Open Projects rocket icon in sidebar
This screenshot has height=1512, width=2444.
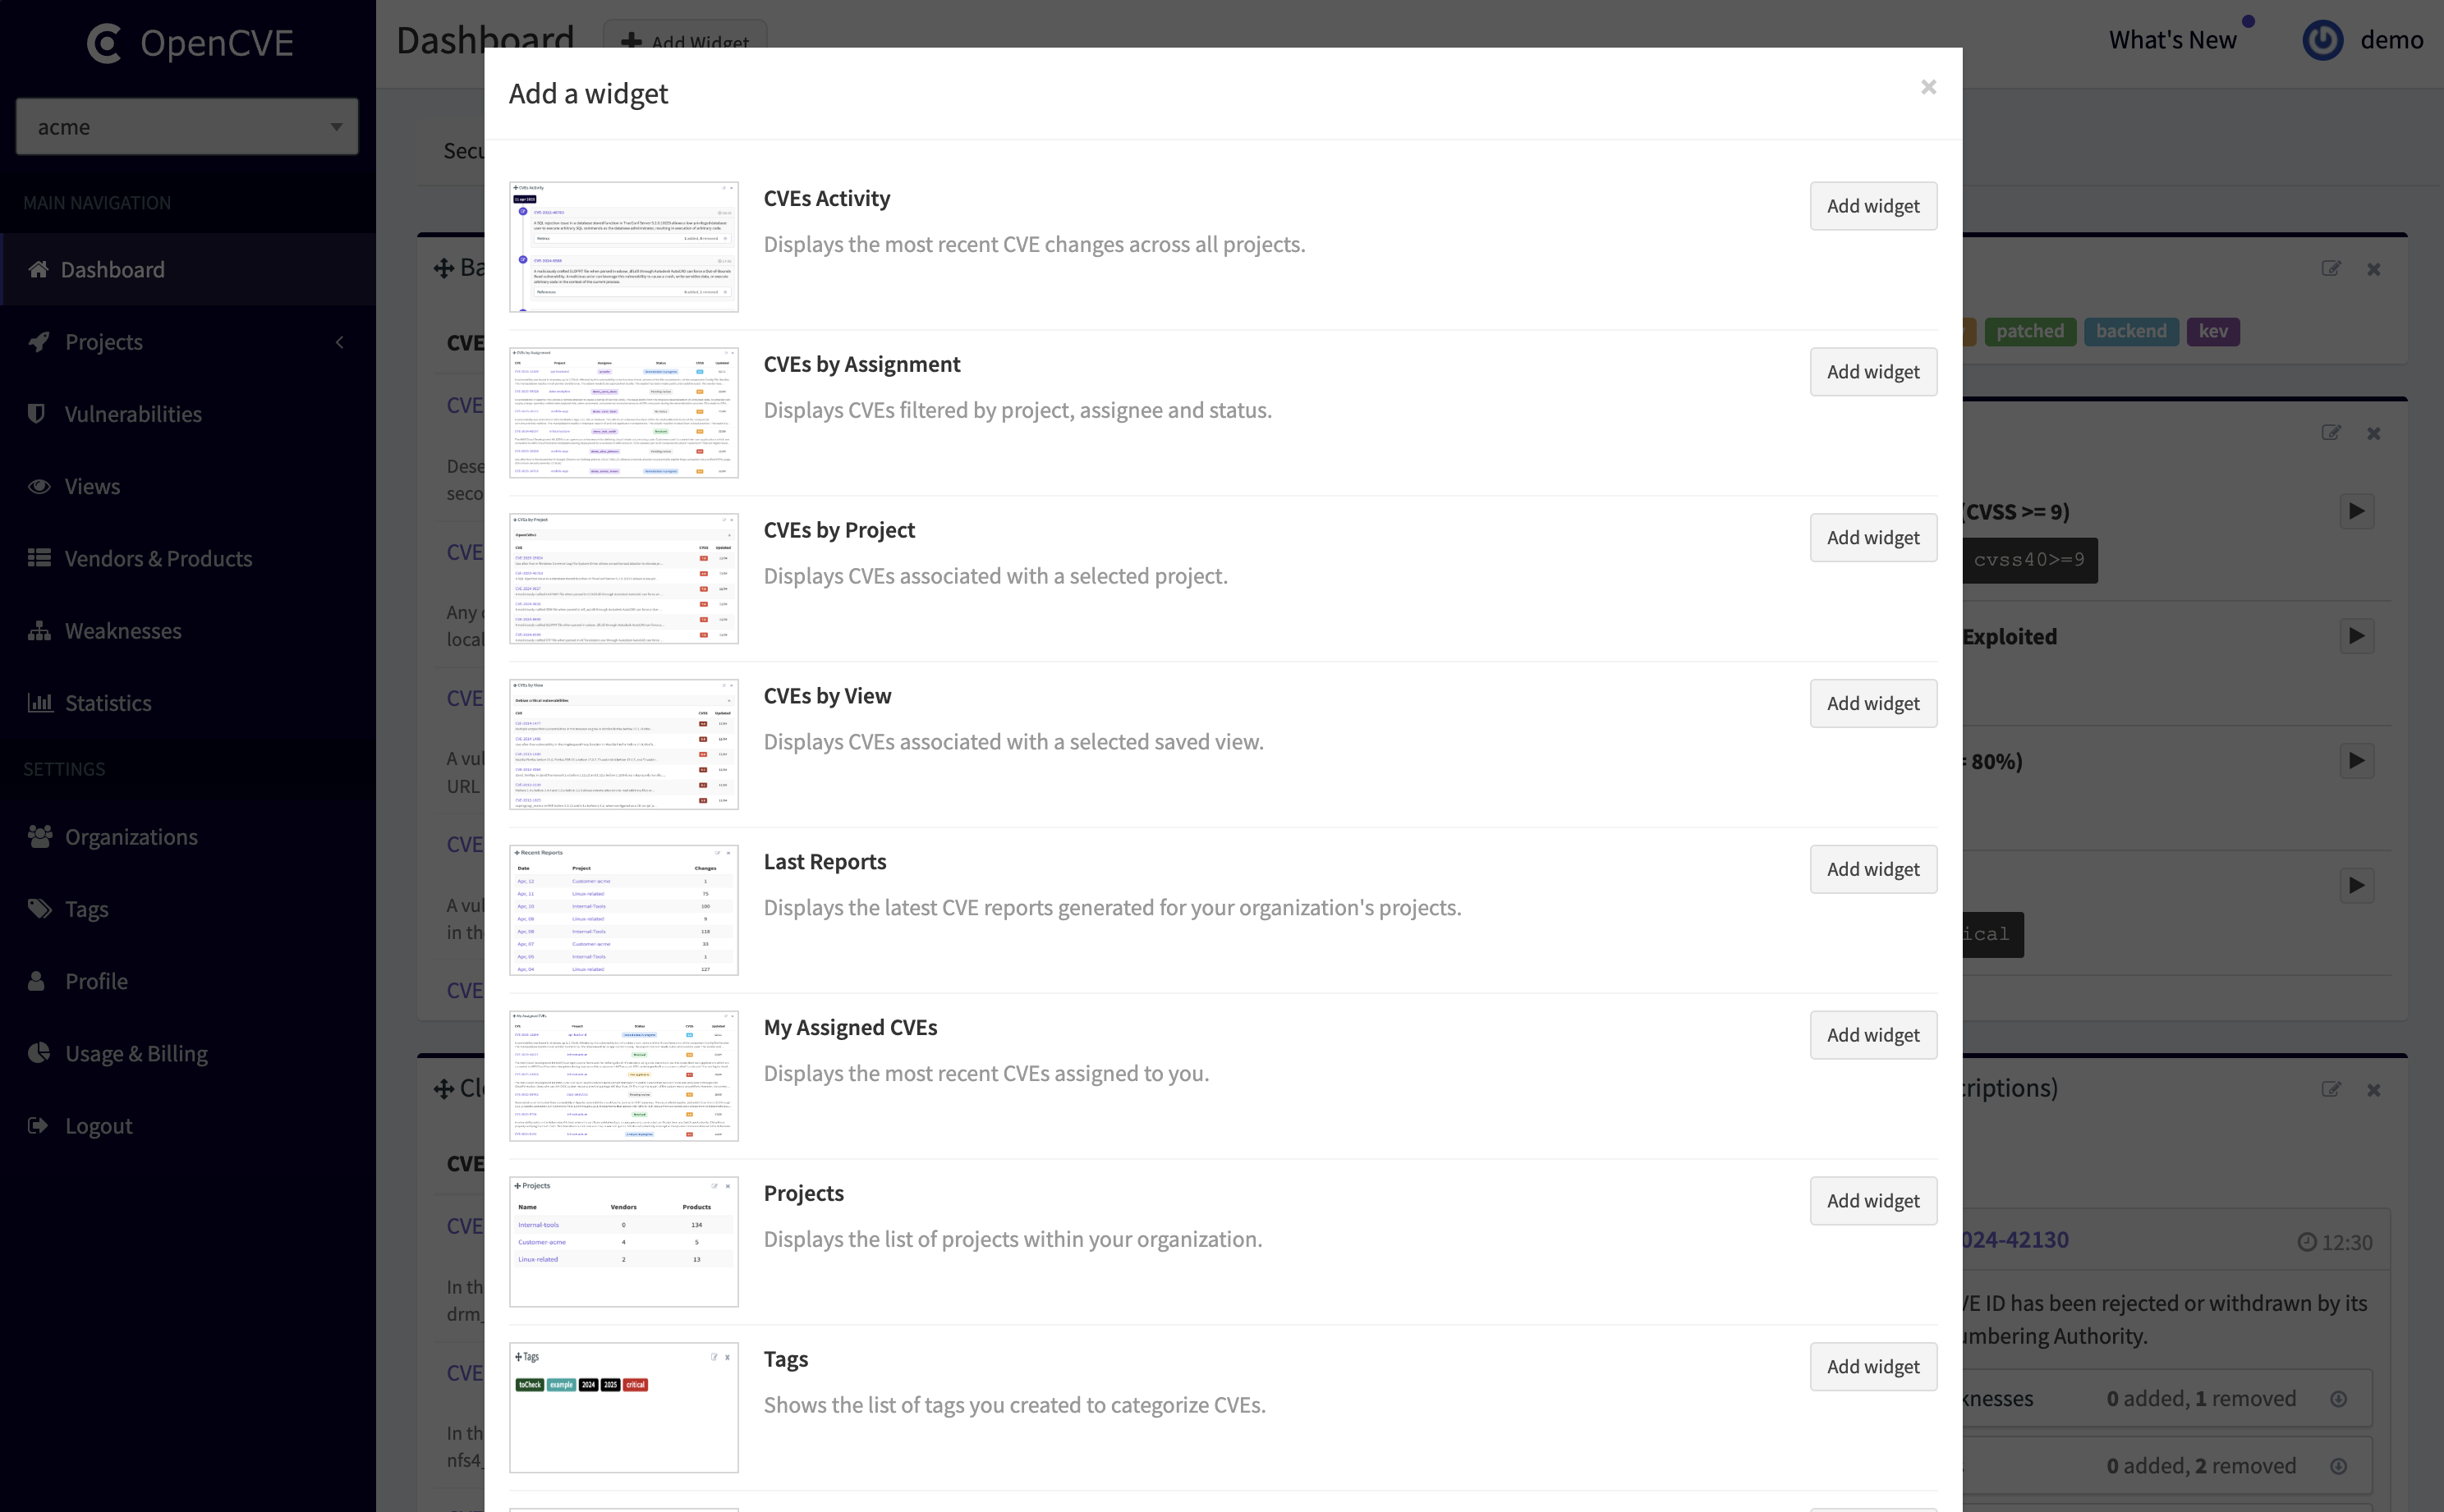[39, 342]
